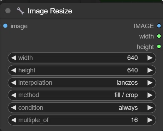Increase height value with right arrow
The image size is (163, 131).
point(150,70)
